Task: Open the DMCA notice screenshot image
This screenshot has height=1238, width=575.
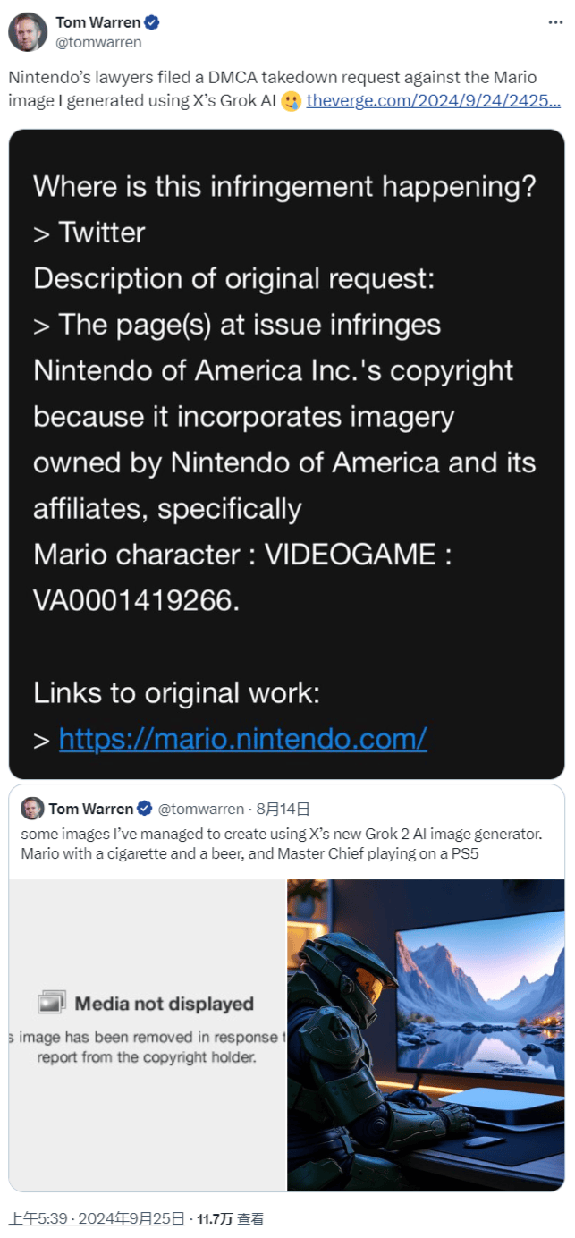Action: 287,454
